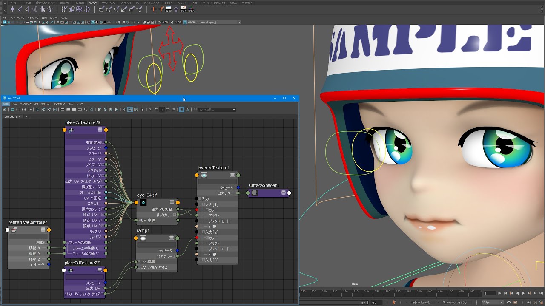Open Node Editor オプション menu
545x306 pixels.
pyautogui.click(x=46, y=104)
